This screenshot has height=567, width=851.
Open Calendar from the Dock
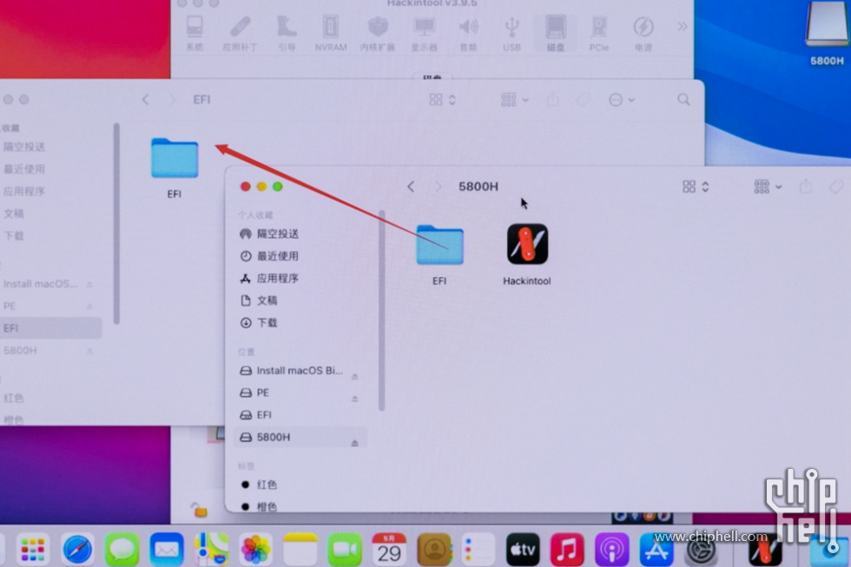tap(389, 550)
